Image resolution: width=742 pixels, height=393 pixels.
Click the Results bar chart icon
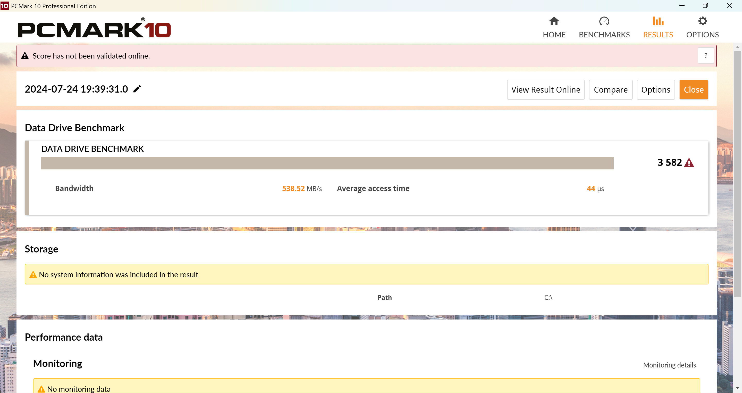click(658, 21)
